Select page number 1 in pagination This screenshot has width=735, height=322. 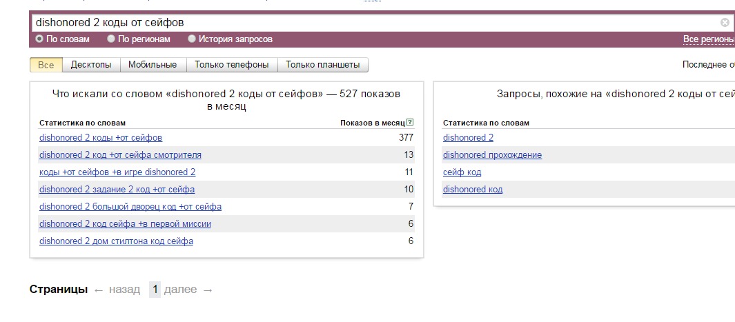[x=155, y=290]
